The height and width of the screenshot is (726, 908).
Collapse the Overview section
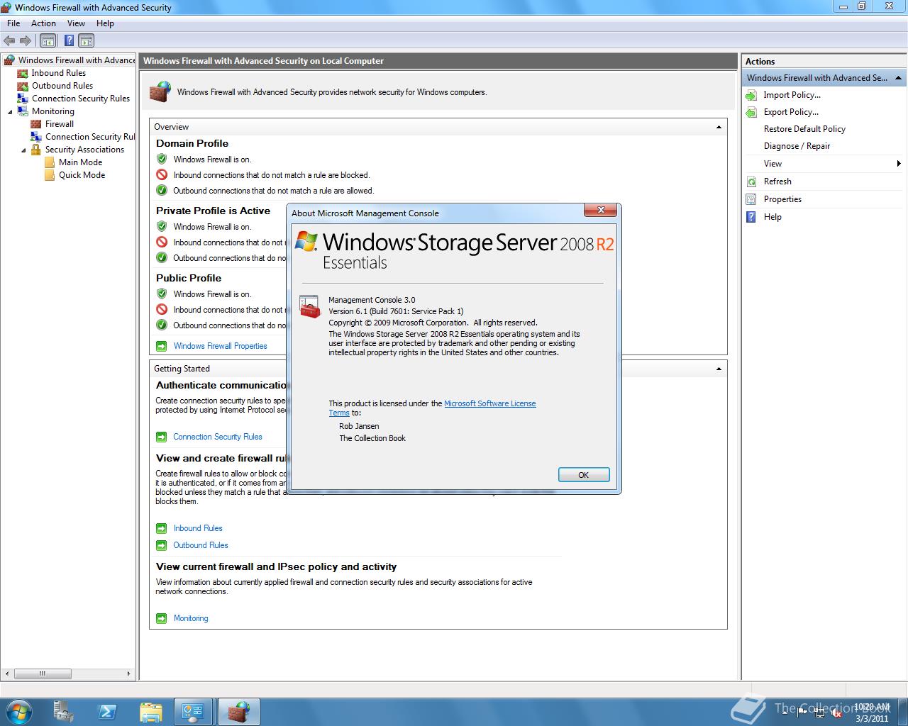[719, 127]
